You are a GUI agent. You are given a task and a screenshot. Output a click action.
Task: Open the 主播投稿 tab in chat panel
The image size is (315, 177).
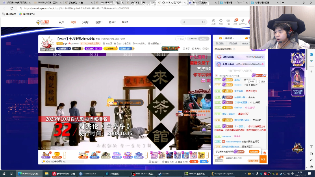226,38
